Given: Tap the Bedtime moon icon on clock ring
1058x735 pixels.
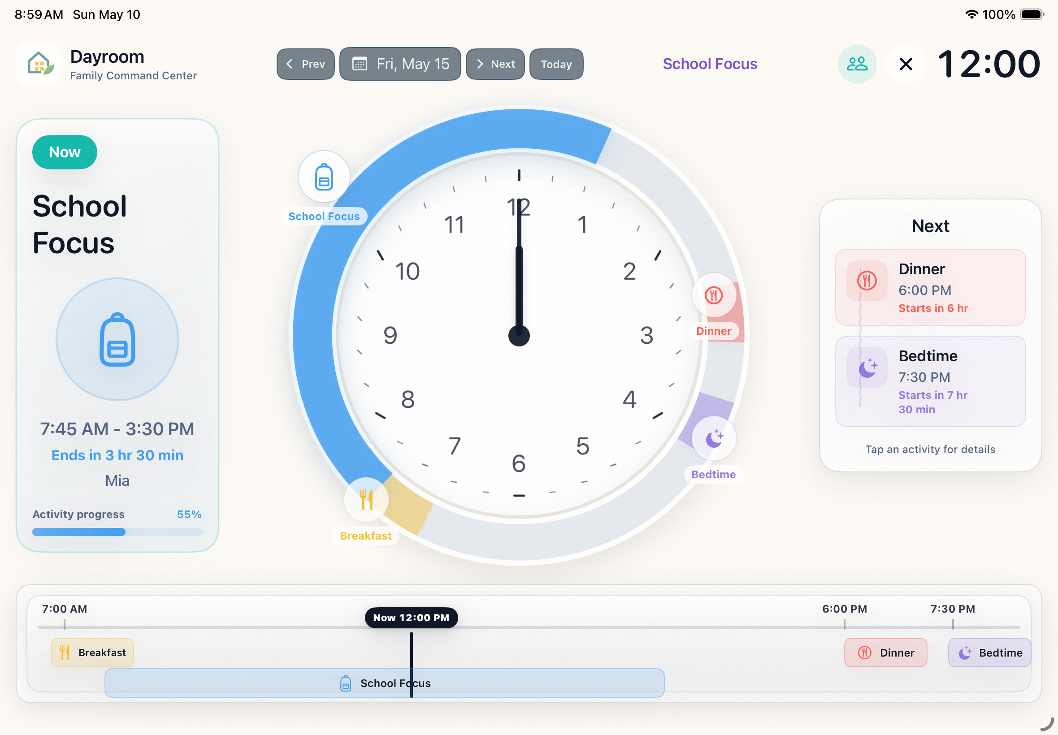Looking at the screenshot, I should point(713,438).
